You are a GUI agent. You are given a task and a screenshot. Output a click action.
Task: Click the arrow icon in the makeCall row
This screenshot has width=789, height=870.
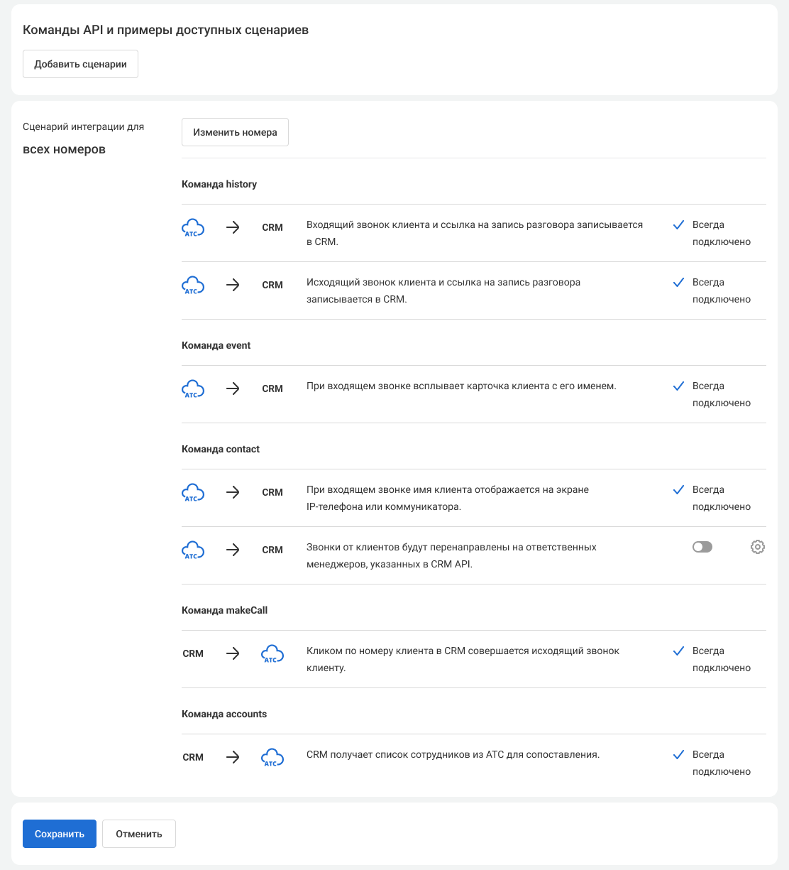point(233,653)
